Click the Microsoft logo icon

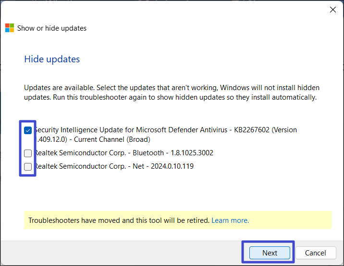[10, 28]
